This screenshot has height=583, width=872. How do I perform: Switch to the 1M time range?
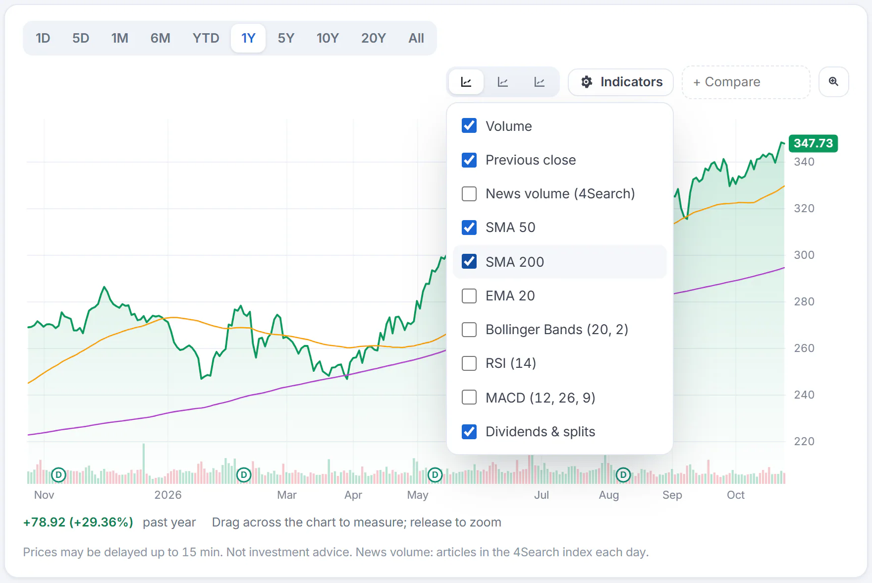[x=119, y=38]
